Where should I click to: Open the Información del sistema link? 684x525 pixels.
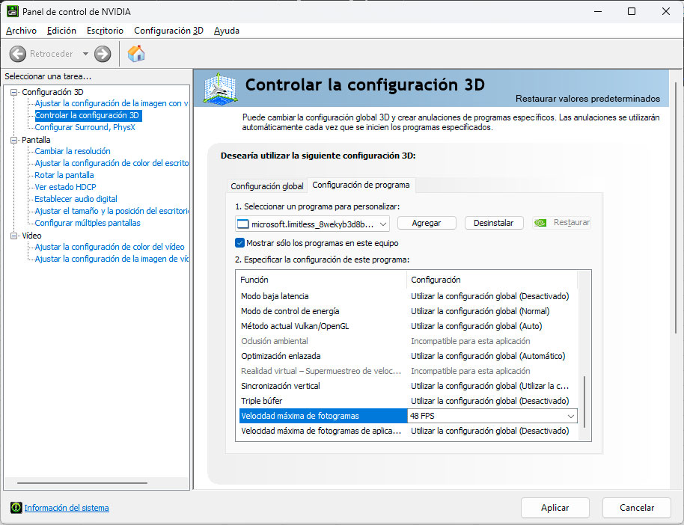(x=67, y=508)
